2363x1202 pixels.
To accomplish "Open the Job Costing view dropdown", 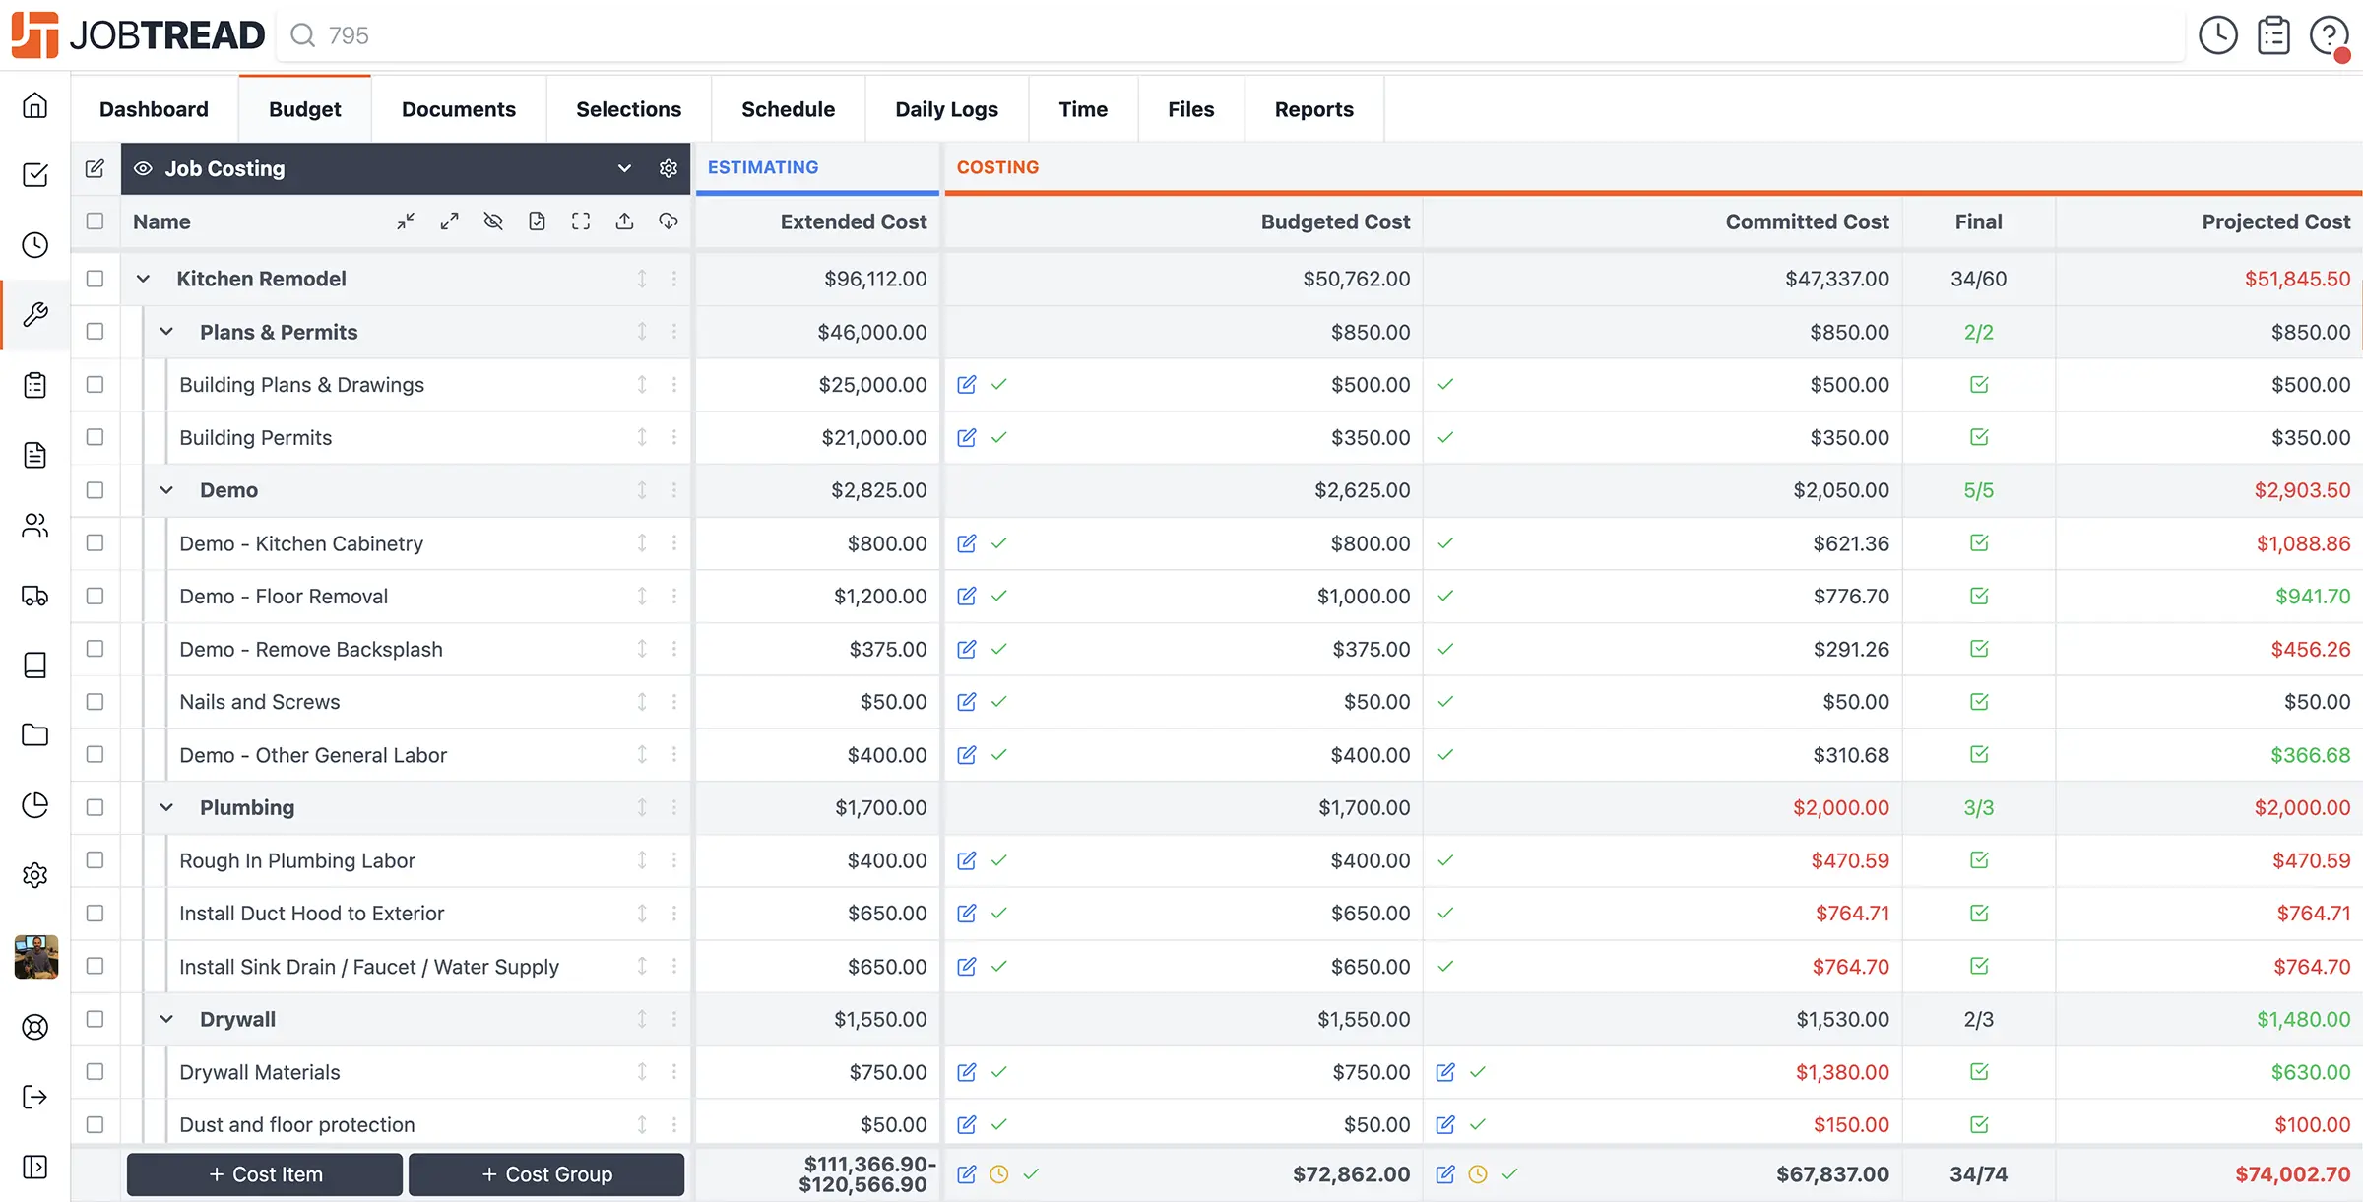I will (x=624, y=168).
